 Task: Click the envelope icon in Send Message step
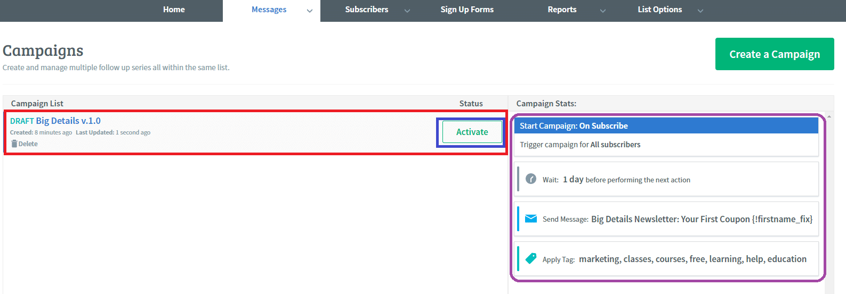531,219
